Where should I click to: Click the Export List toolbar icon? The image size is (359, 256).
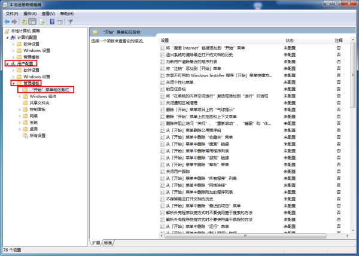42,22
